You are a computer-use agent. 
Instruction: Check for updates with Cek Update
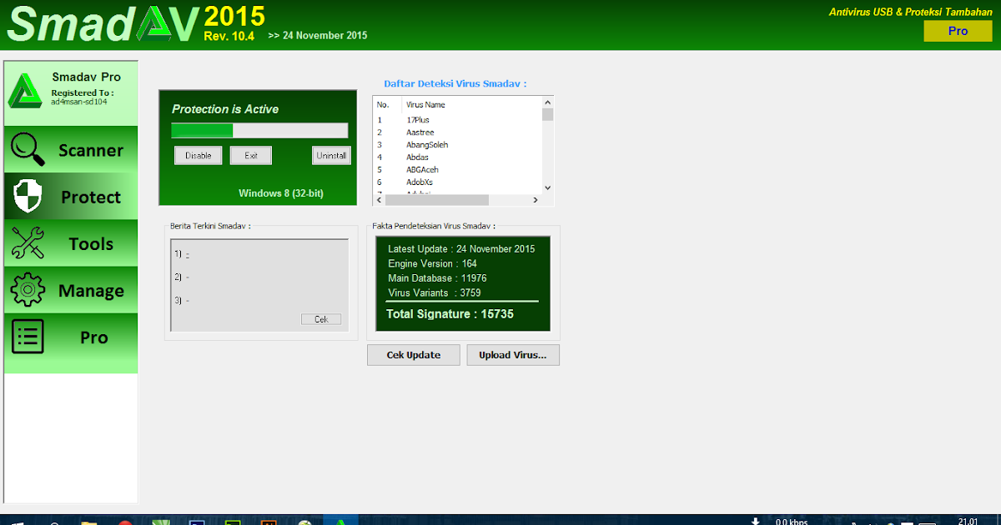414,355
